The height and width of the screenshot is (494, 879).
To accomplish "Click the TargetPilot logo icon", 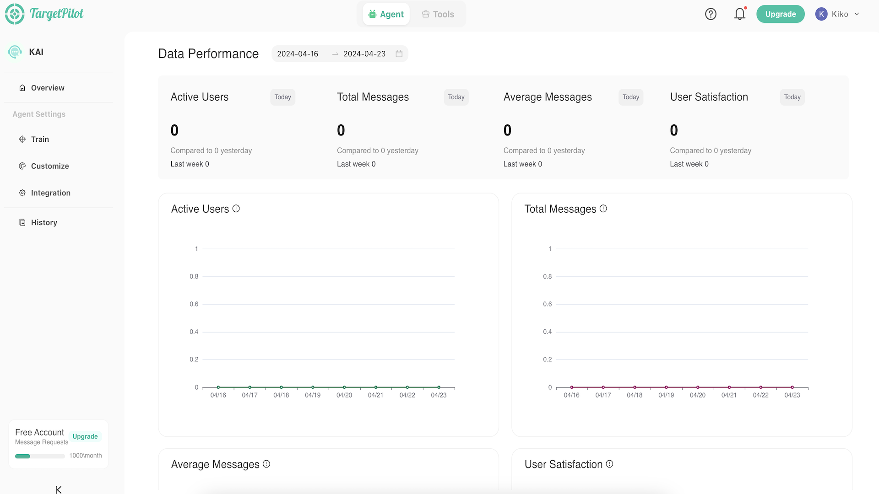I will [15, 14].
